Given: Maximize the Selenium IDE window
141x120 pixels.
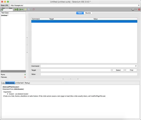Looking at the screenshot, I should tap(8, 2).
